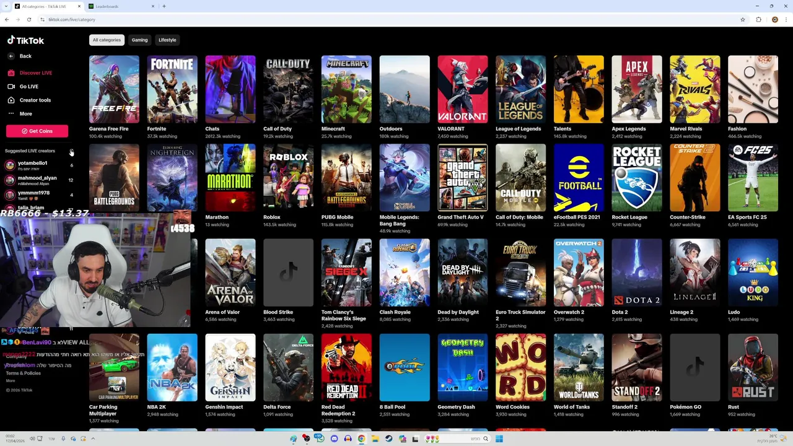Open the Dead by Daylight category

[x=463, y=273]
